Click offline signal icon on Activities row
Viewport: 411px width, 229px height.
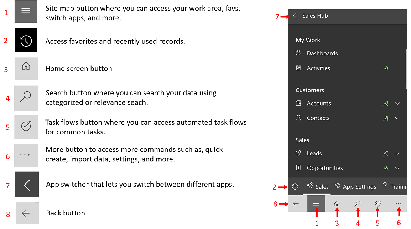point(386,69)
